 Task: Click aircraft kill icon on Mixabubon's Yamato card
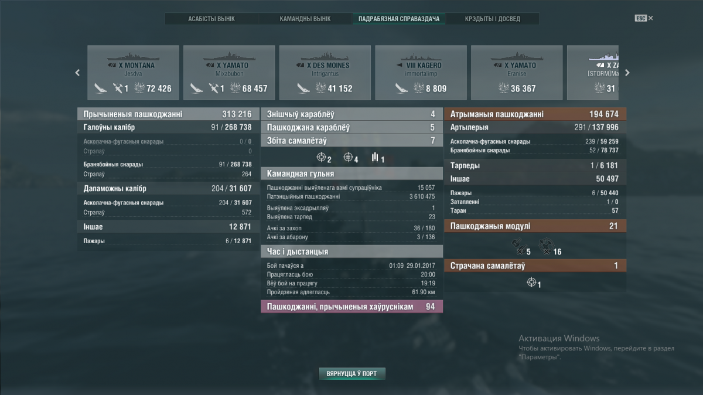click(216, 88)
